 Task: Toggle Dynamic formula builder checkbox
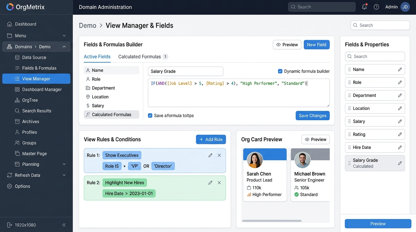pos(280,71)
